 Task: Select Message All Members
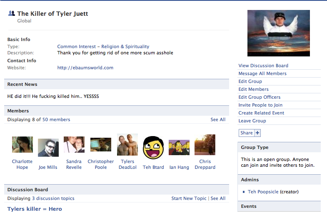(x=262, y=73)
